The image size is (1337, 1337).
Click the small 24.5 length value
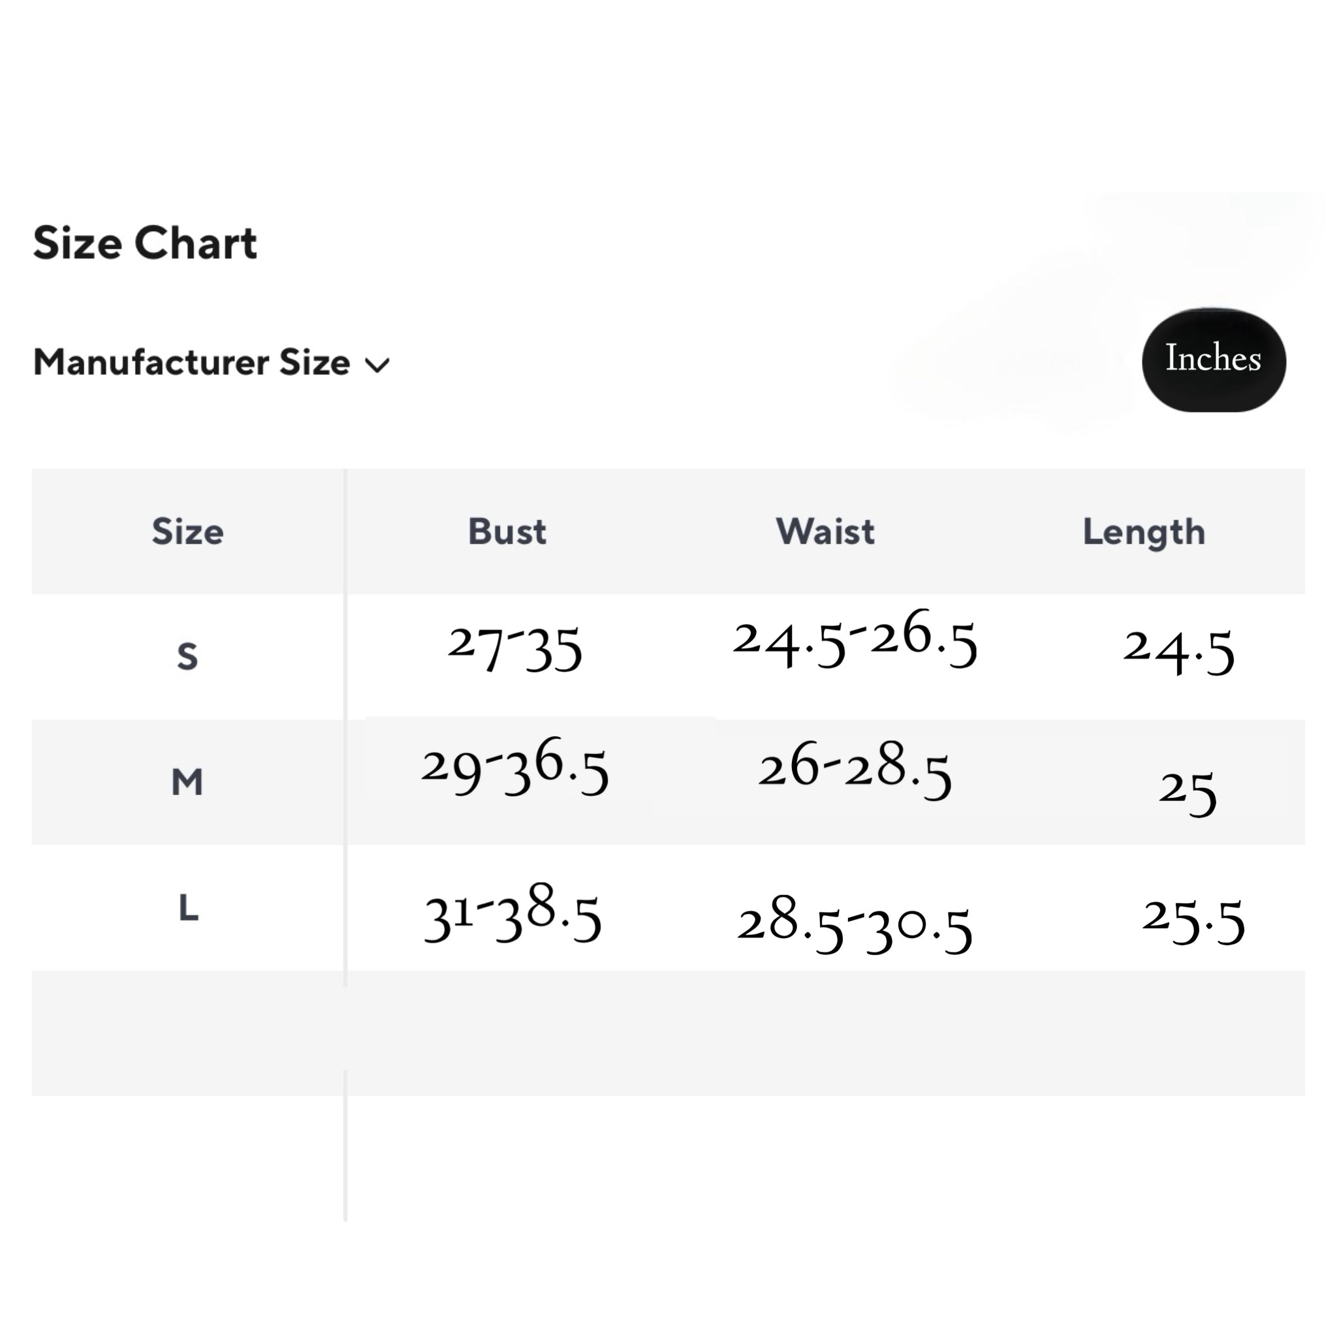(1178, 650)
